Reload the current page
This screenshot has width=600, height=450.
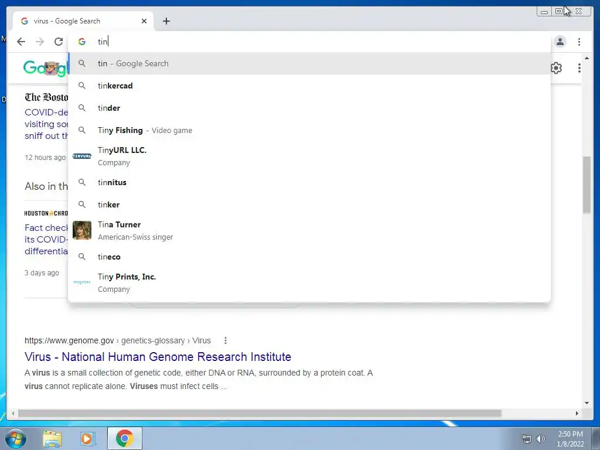[59, 42]
